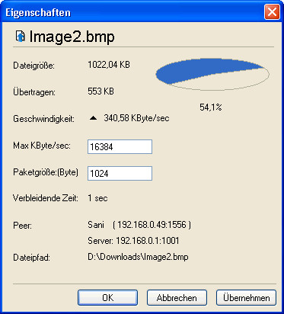This screenshot has width=284, height=314.
Task: Click the upload file icon beside Image2.bmp
Action: click(x=21, y=37)
